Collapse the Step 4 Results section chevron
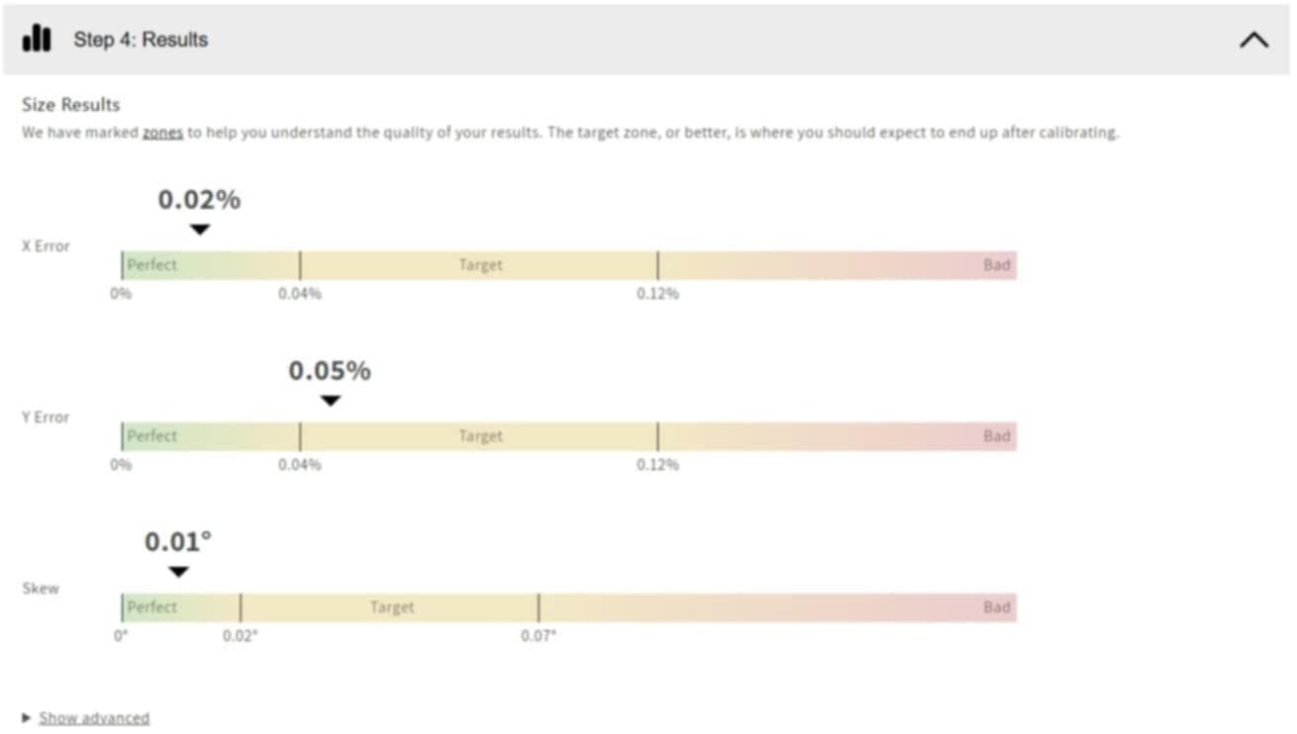This screenshot has height=734, width=1297. click(1253, 40)
